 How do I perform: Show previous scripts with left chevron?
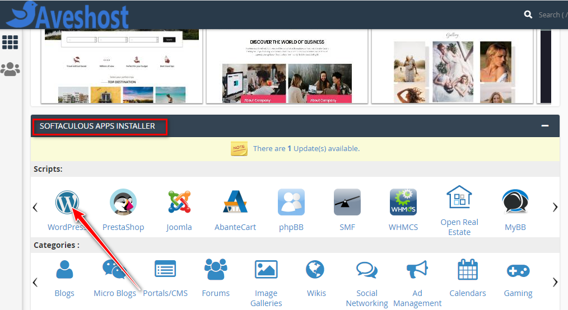pos(35,207)
